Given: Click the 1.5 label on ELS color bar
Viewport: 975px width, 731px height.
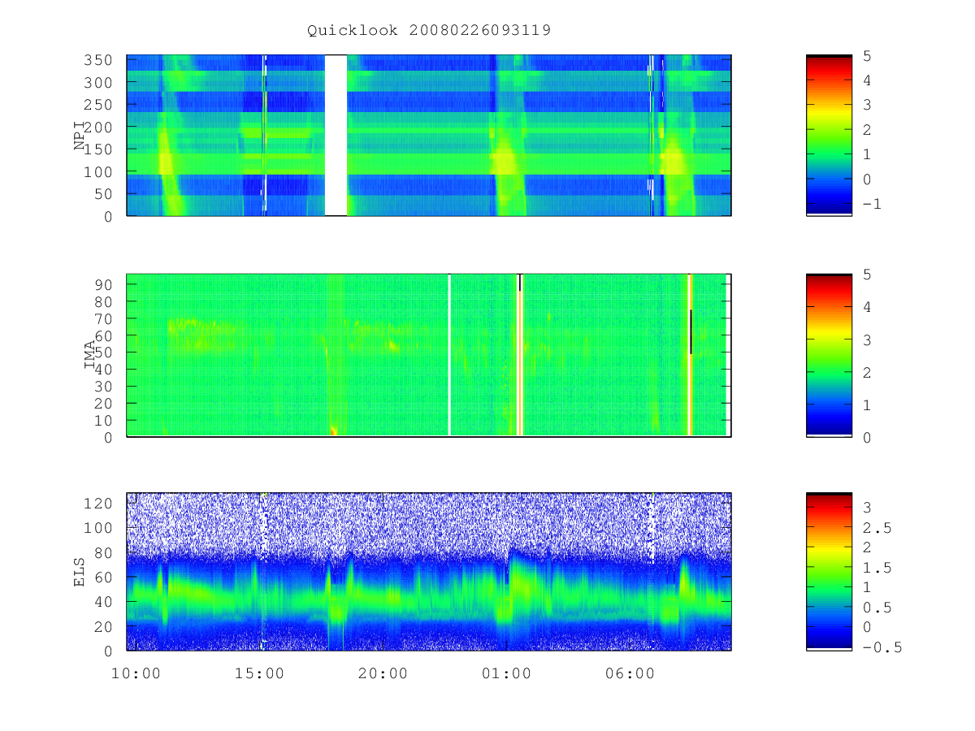Looking at the screenshot, I should click(x=876, y=568).
